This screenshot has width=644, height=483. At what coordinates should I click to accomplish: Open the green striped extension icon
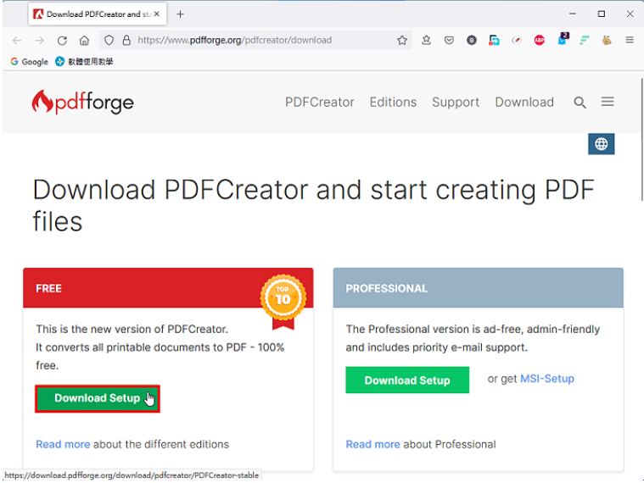pyautogui.click(x=585, y=40)
